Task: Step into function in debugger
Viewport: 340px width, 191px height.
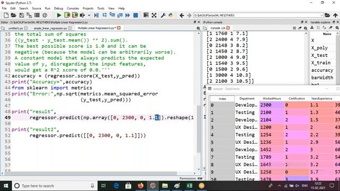Action: coord(112,15)
